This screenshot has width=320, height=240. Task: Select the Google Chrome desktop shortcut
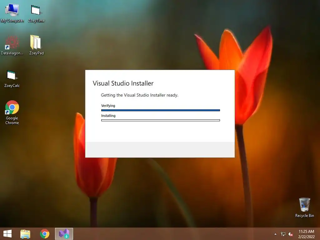coord(12,112)
